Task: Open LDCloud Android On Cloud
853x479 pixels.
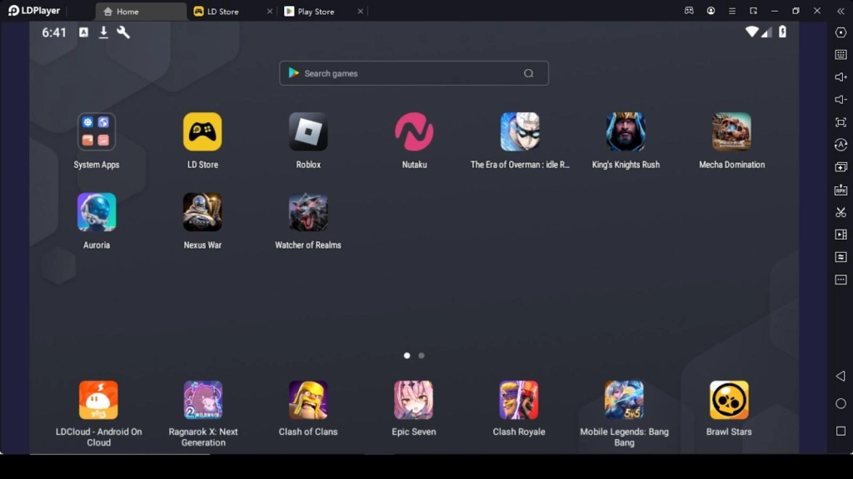Action: click(x=98, y=400)
